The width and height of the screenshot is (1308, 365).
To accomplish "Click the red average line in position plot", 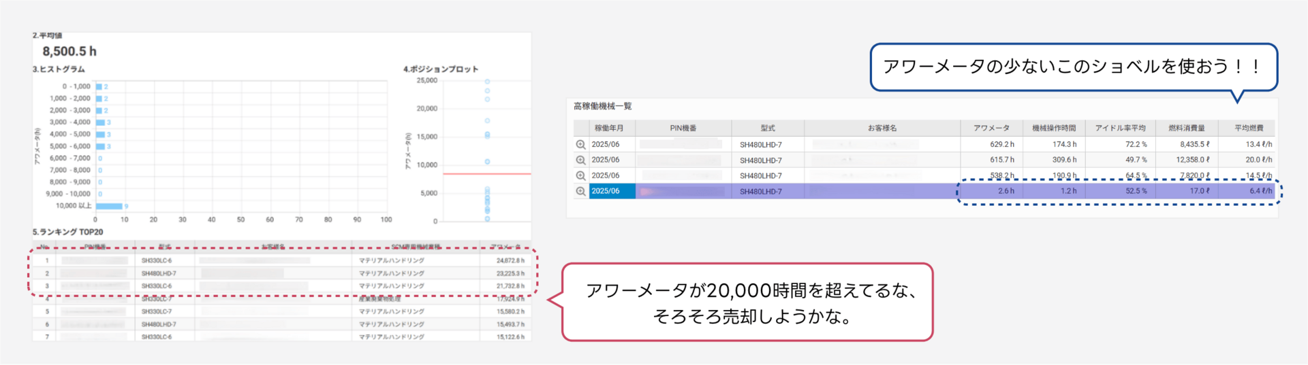I will coord(486,174).
